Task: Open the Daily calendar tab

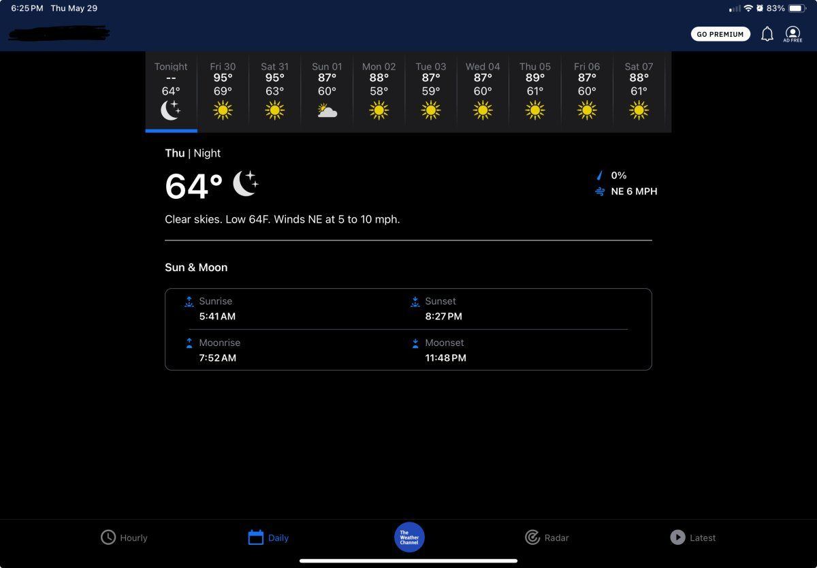Action: tap(269, 537)
